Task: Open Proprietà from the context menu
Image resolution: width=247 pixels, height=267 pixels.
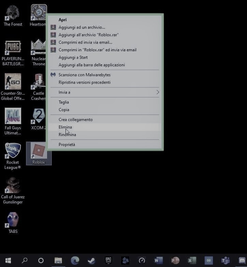Action: coord(105,145)
